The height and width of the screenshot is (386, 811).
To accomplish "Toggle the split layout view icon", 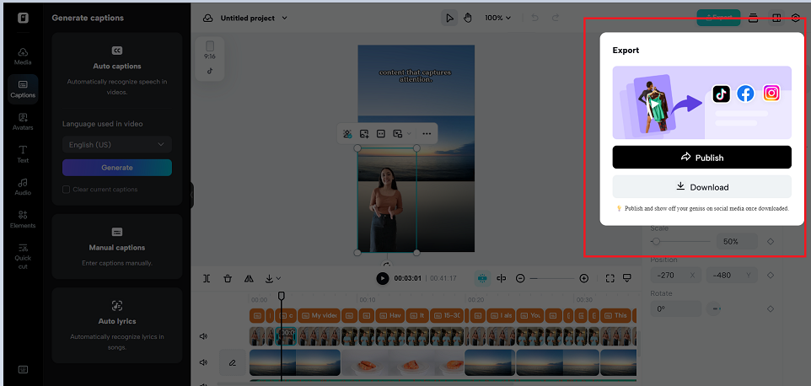I will [776, 18].
